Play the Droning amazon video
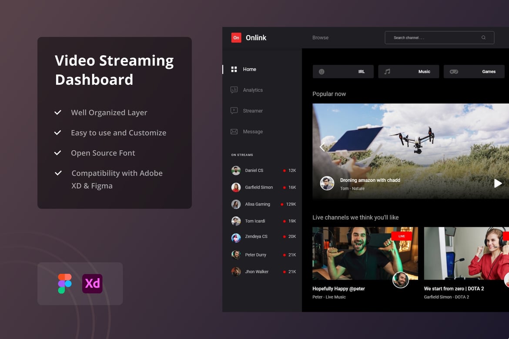Screen dimensions: 509x339 [x=498, y=183]
